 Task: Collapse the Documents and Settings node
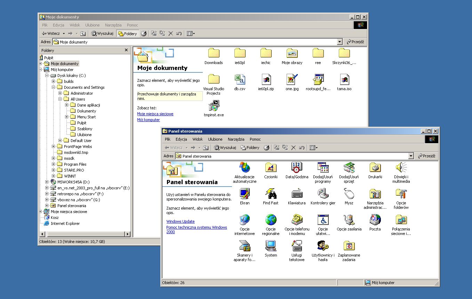(54, 87)
